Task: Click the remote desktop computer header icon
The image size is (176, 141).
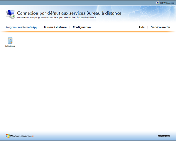Action: coord(10,14)
